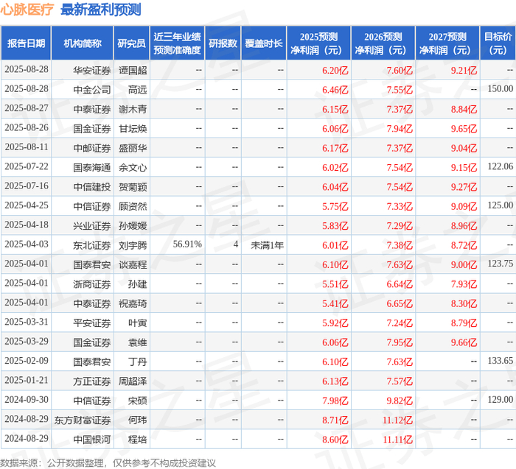The height and width of the screenshot is (469, 516).
Task: Click date 2025-08-27
Action: point(27,108)
